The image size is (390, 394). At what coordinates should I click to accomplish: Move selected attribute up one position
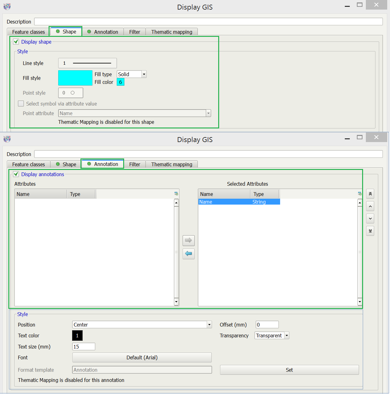coord(370,206)
